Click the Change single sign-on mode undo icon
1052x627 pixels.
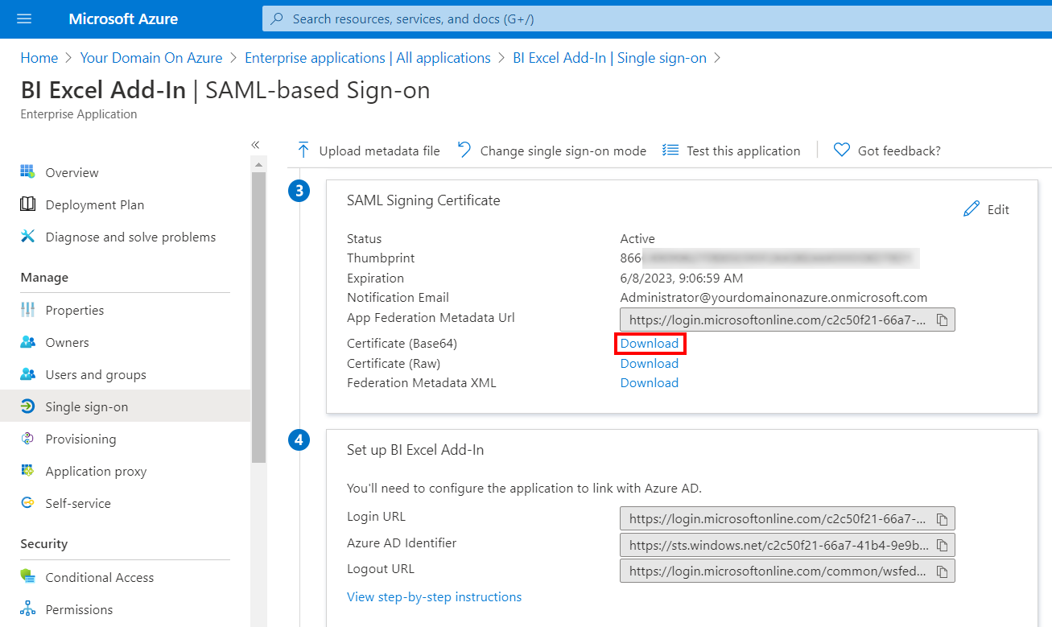(x=464, y=151)
